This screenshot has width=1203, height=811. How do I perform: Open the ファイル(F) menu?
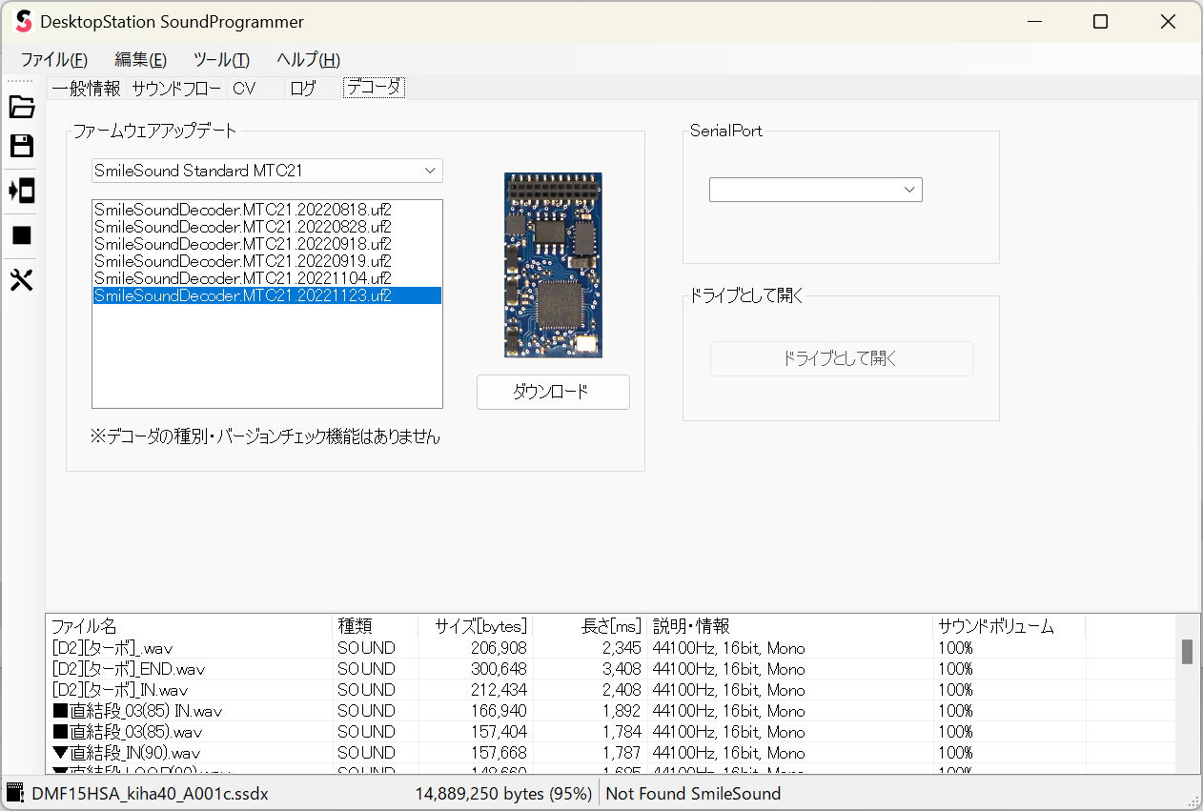tap(53, 59)
